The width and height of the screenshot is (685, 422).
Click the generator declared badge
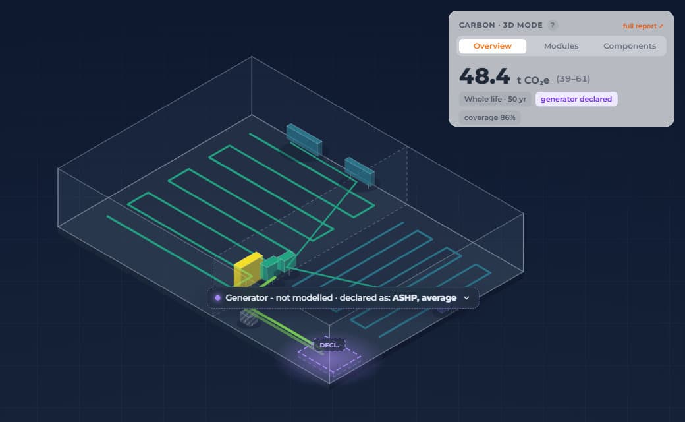pos(576,100)
